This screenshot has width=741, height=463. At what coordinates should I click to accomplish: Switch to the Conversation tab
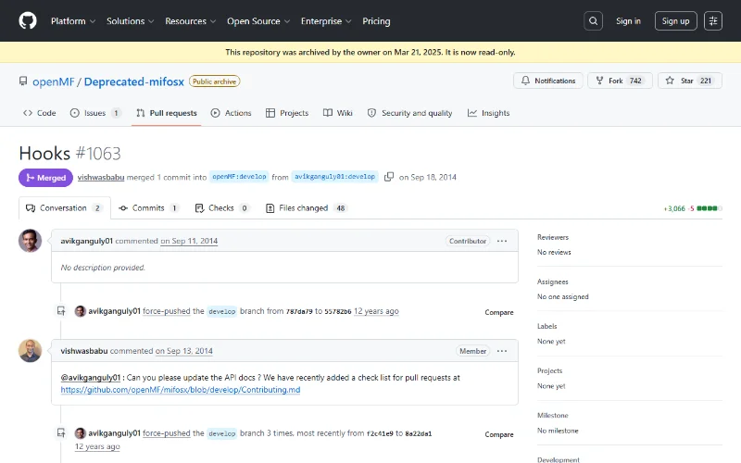(64, 207)
